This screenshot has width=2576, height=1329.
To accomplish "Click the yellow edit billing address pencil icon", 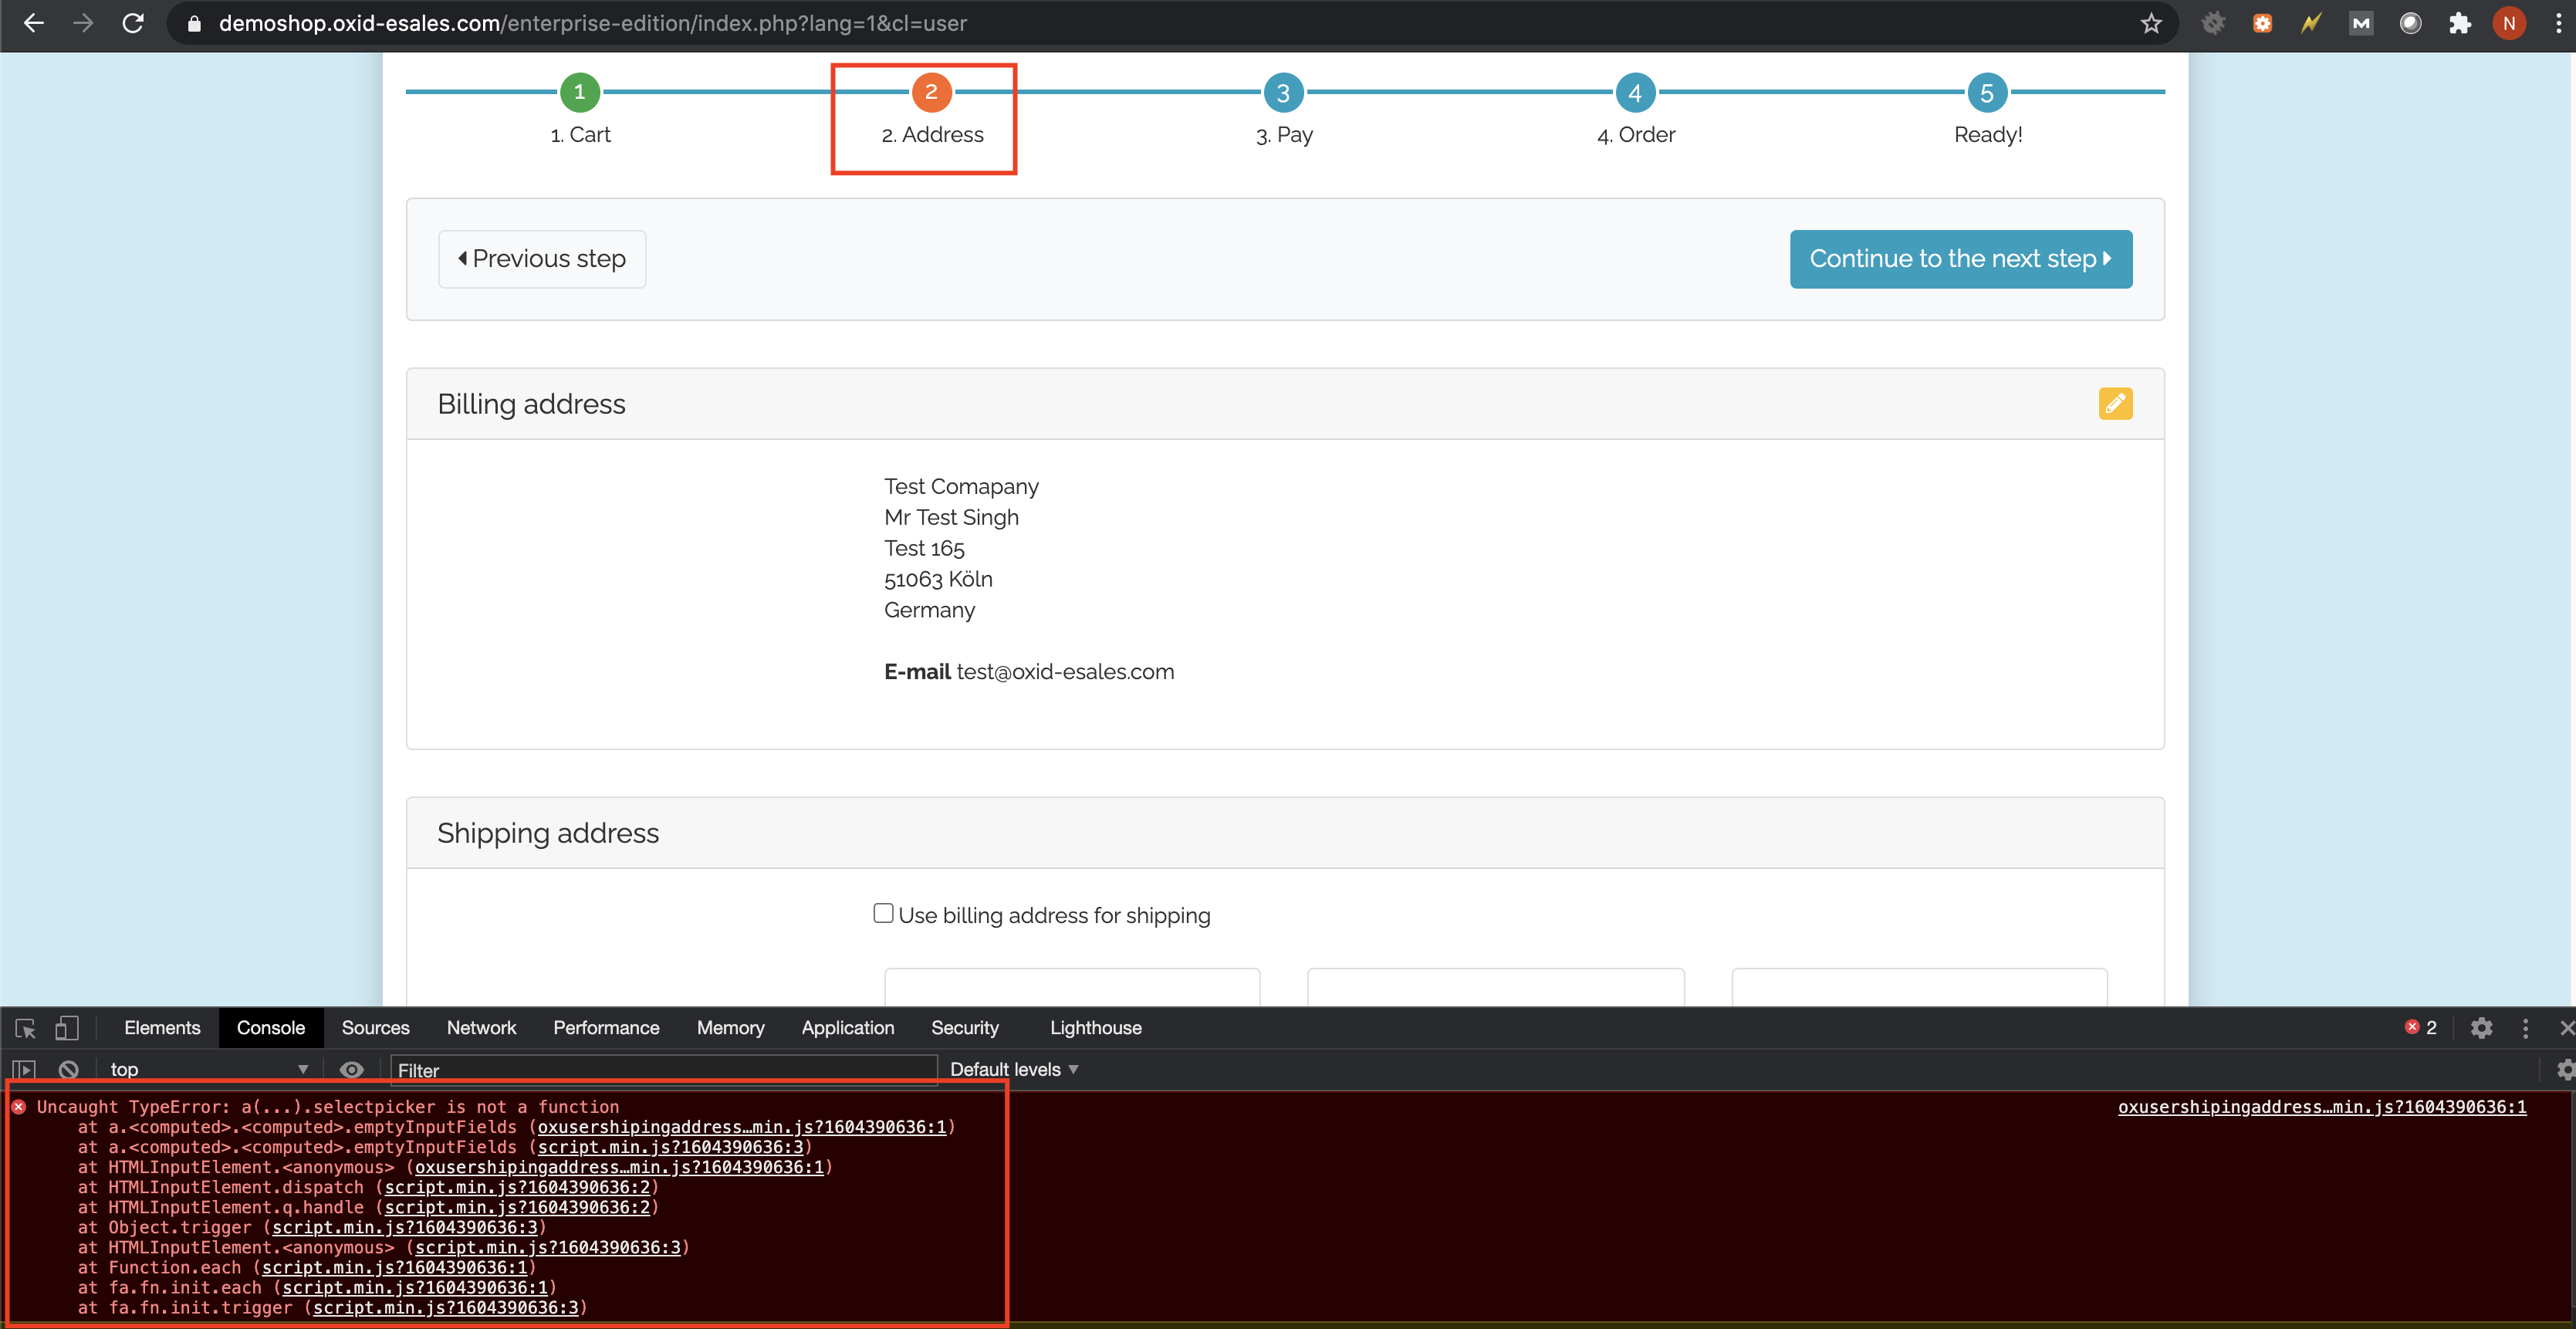I will tap(2114, 403).
